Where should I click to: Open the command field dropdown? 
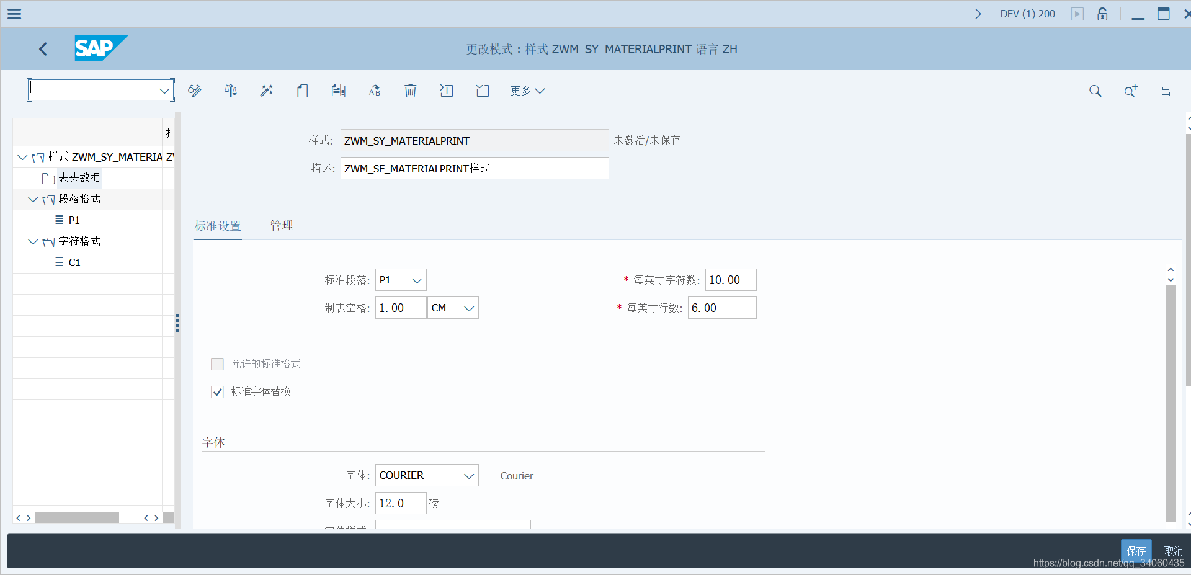click(x=164, y=91)
